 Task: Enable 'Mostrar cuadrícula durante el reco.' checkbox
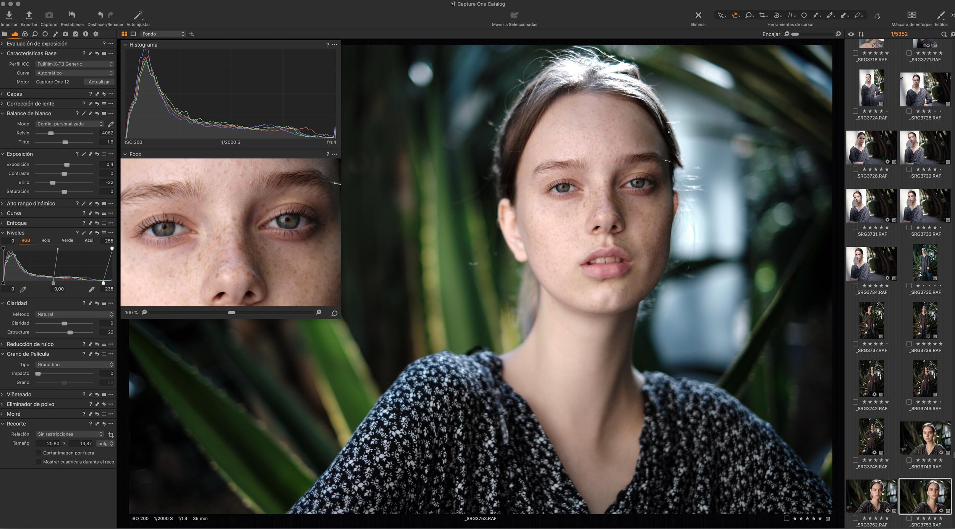point(38,462)
